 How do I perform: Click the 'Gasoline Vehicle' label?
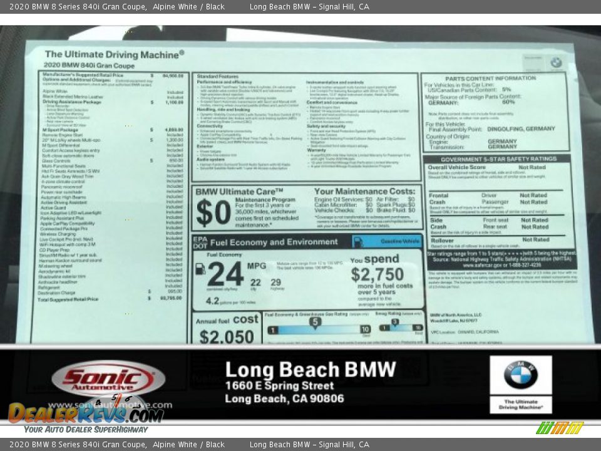400,241
